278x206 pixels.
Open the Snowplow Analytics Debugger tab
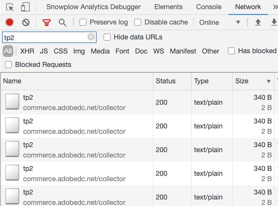(93, 7)
